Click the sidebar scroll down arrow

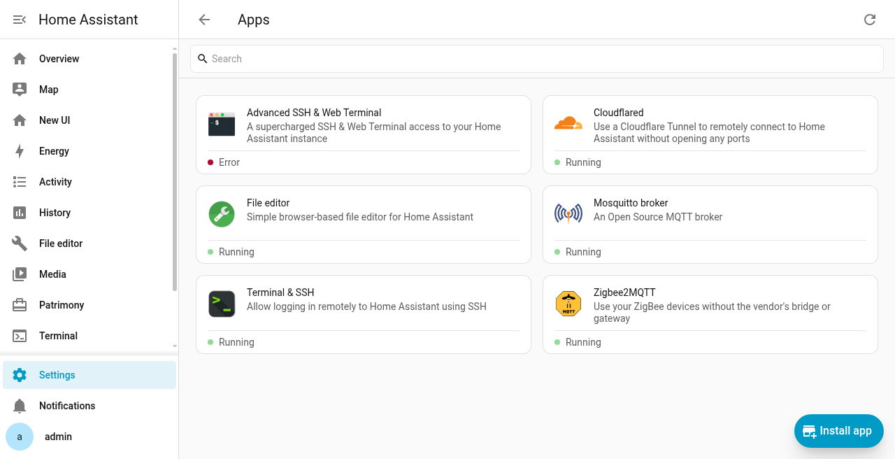click(175, 346)
